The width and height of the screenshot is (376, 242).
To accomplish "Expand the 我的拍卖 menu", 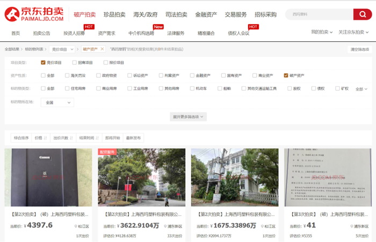I will click(x=322, y=32).
